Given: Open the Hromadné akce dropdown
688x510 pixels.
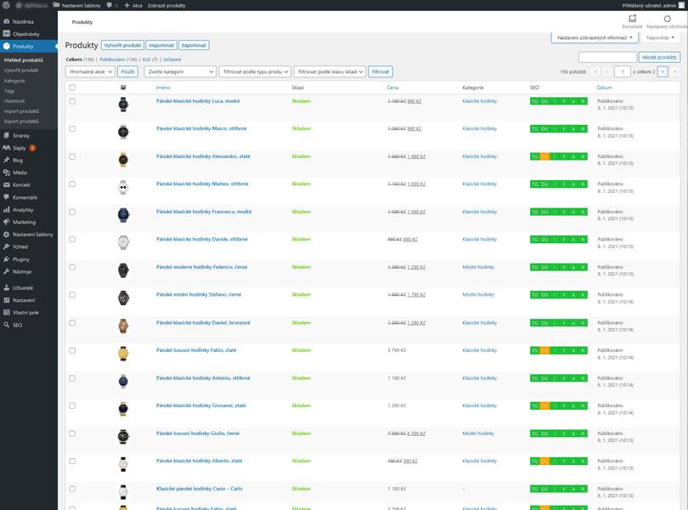Looking at the screenshot, I should (90, 71).
